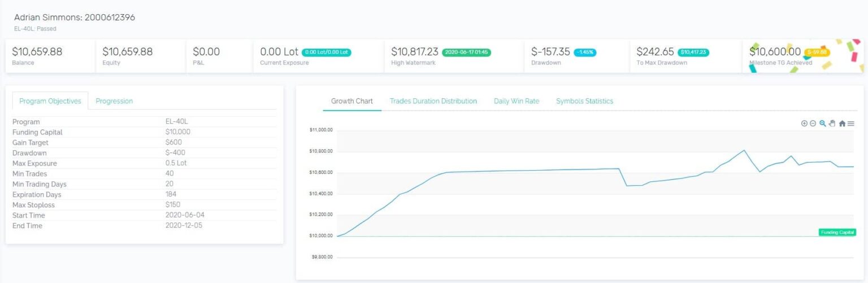This screenshot has height=283, width=868.
Task: Click the zoom in plus icon on chart
Action: (x=804, y=124)
